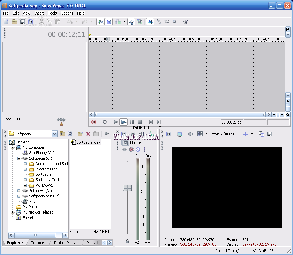Viewport: 293px width, 255px height.
Task: Click Play From Start in transport bar
Action: point(115,122)
